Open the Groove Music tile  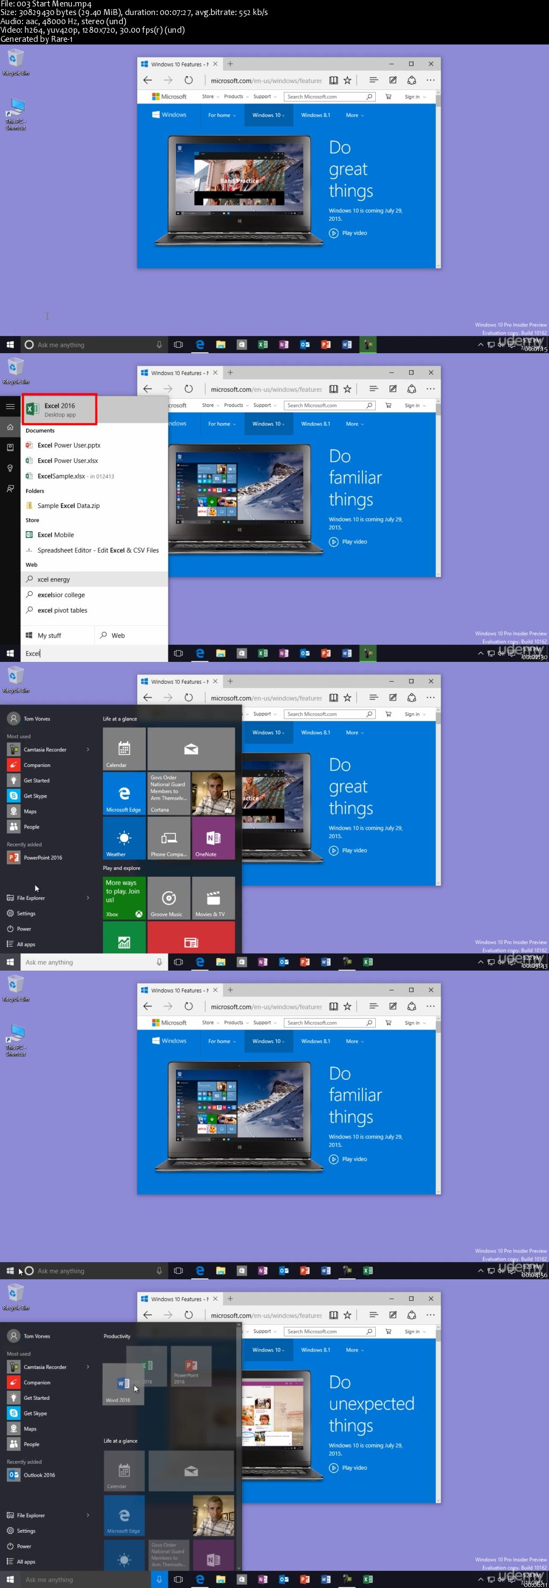(168, 898)
